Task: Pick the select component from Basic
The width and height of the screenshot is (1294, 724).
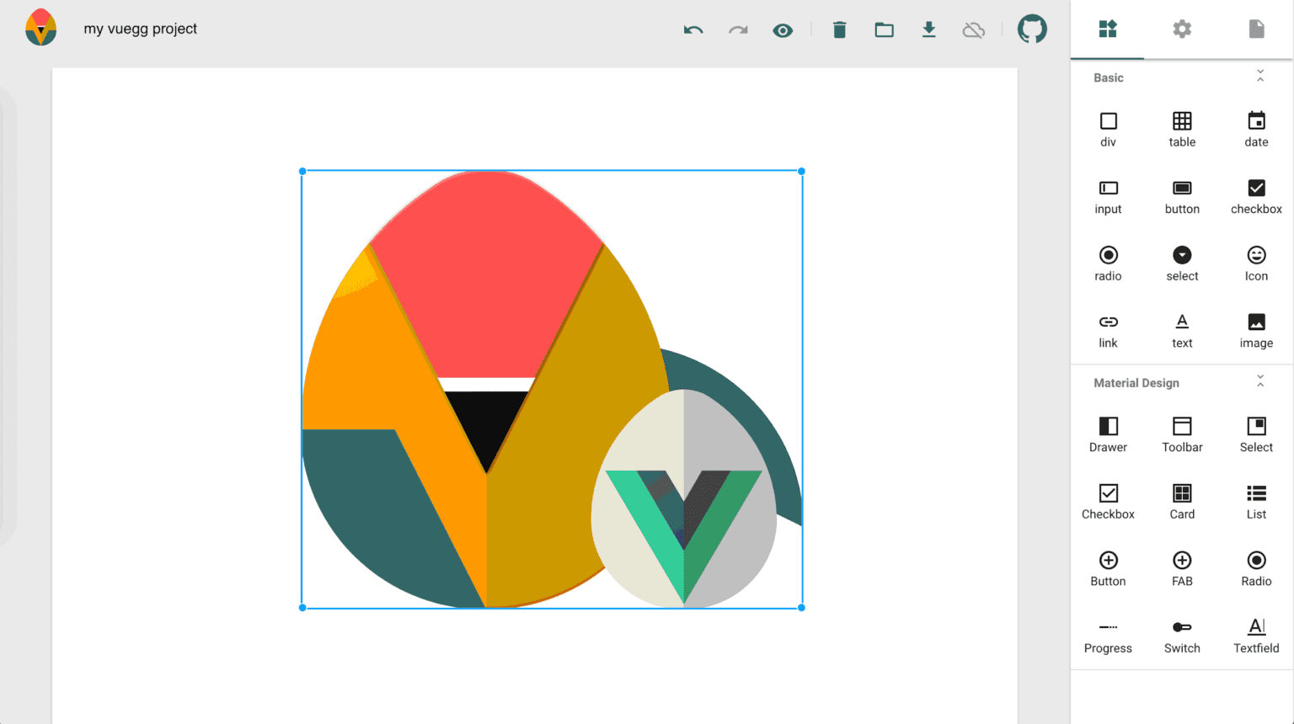Action: (x=1182, y=263)
